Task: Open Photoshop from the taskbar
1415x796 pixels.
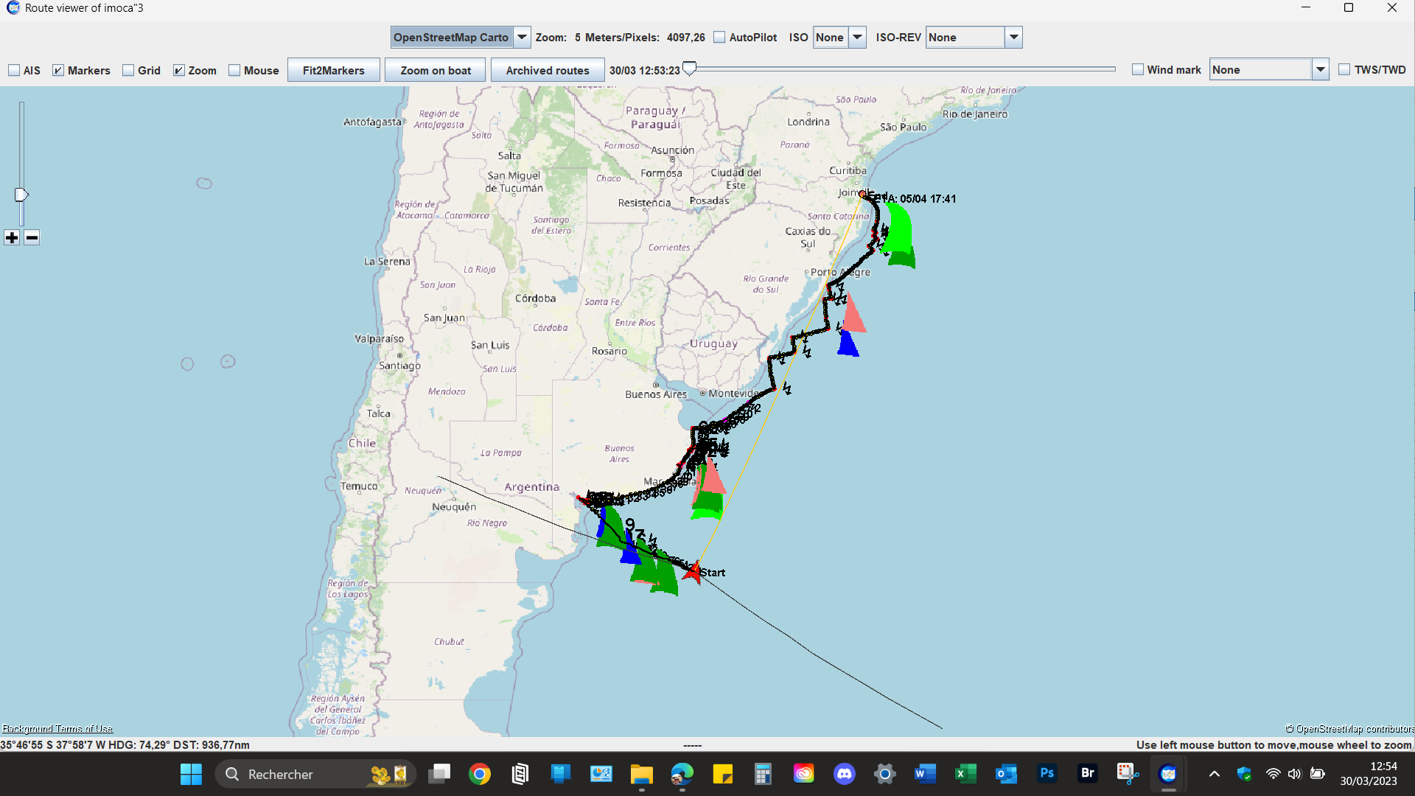Action: coord(1047,774)
